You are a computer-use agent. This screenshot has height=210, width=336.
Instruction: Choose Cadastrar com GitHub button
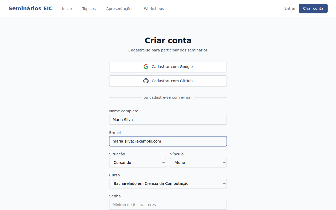click(168, 81)
